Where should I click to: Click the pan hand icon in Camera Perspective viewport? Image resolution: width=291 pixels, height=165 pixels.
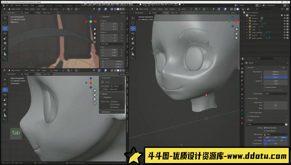click(x=236, y=34)
